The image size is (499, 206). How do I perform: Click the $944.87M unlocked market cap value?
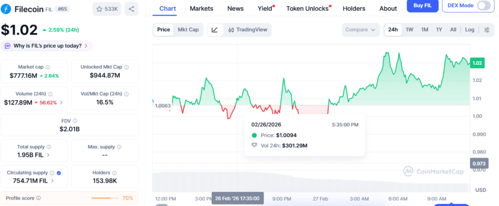tap(105, 75)
